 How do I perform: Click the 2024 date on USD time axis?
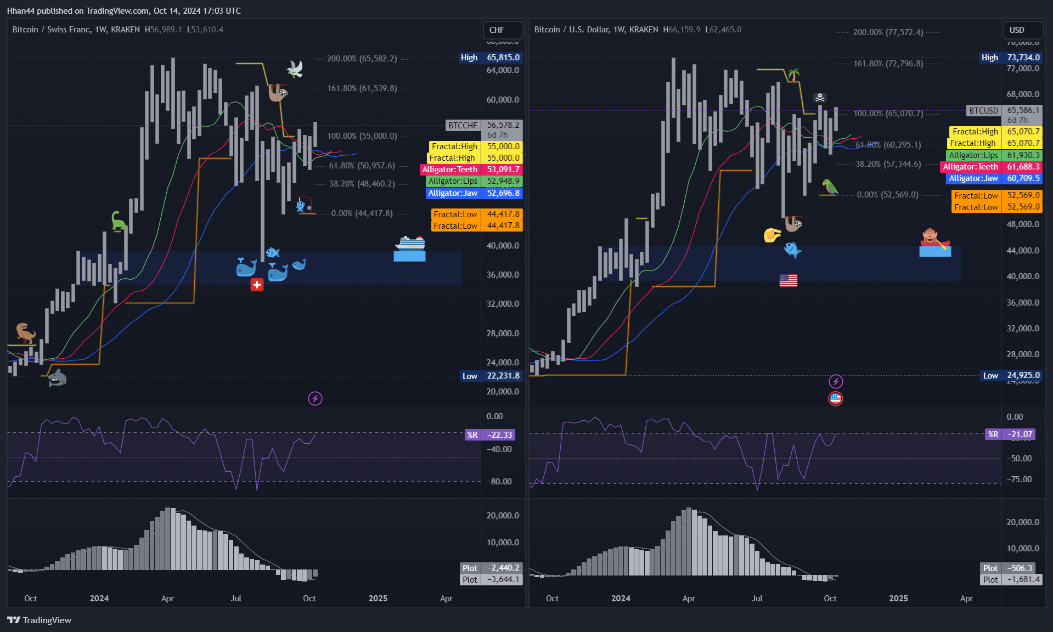coord(621,598)
